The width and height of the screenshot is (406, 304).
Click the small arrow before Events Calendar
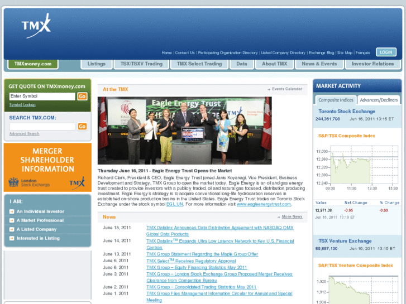click(x=269, y=89)
